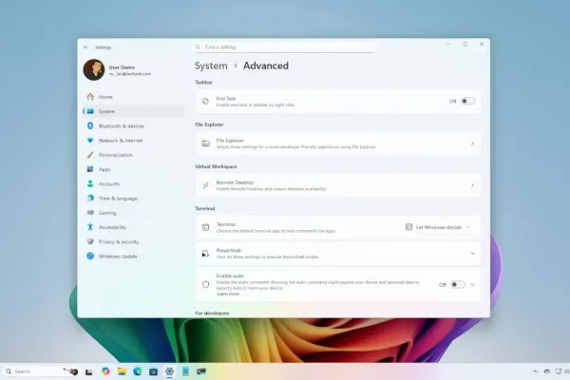Go to System via the breadcrumb
This screenshot has height=380, width=570.
(x=211, y=66)
